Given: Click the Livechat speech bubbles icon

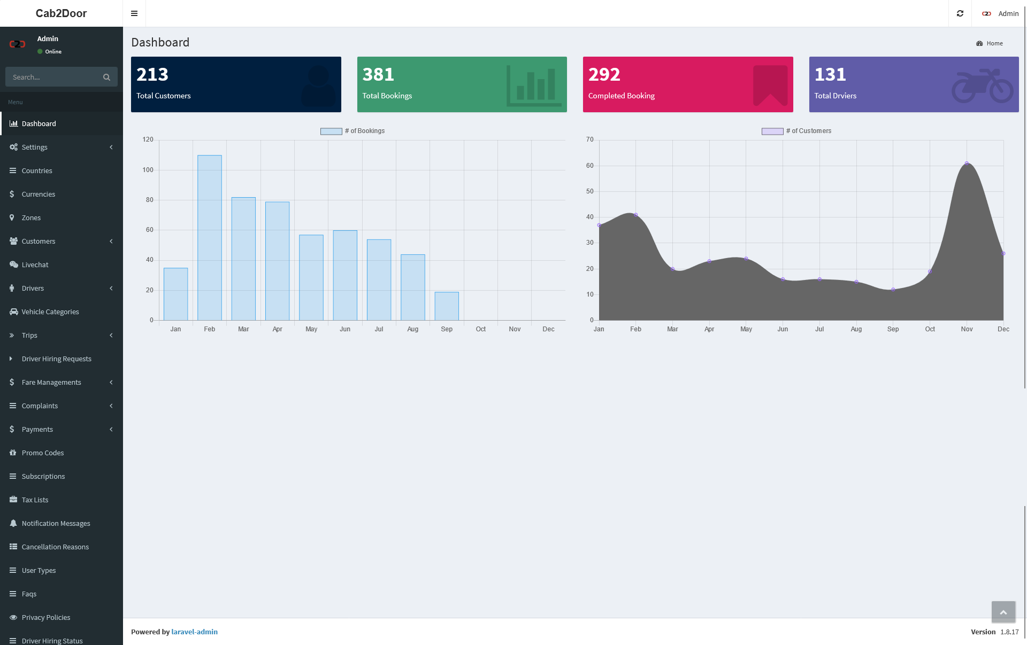Looking at the screenshot, I should click(13, 265).
